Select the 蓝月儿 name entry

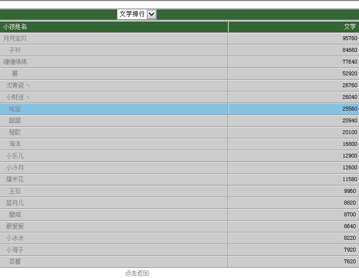pyautogui.click(x=15, y=203)
